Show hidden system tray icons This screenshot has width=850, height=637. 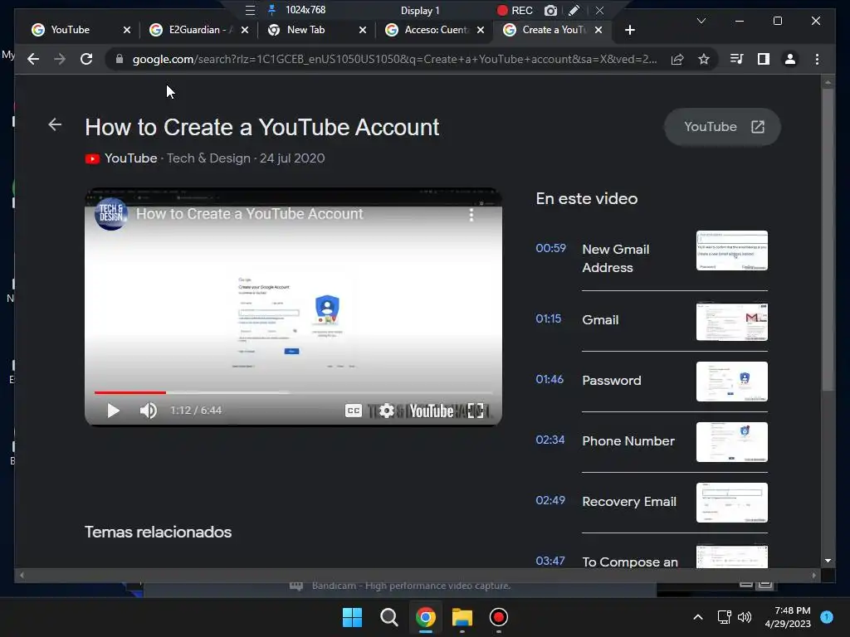[698, 617]
